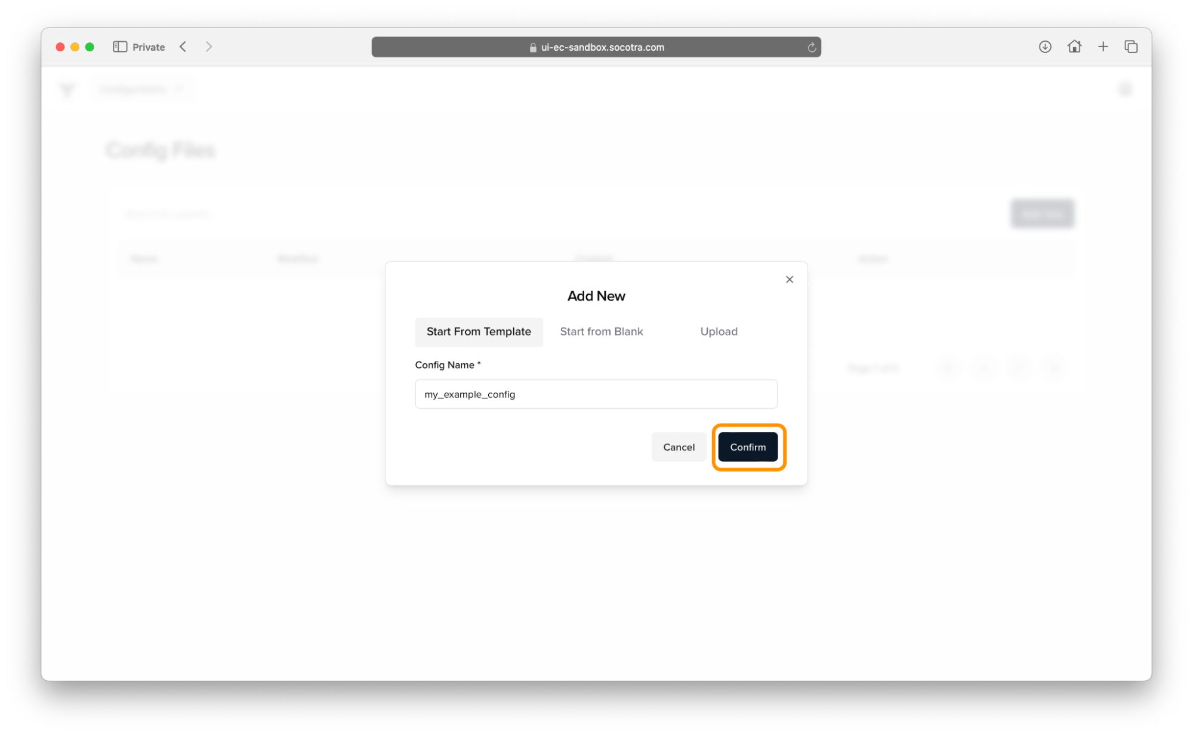Reload page using refresh icon

tap(812, 47)
